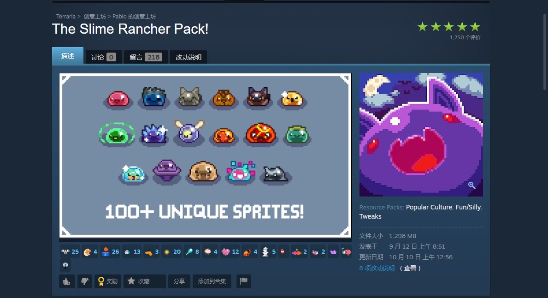Click the magnifier zoom icon on preview image
Screen dimensions: 548x298
click(x=471, y=185)
